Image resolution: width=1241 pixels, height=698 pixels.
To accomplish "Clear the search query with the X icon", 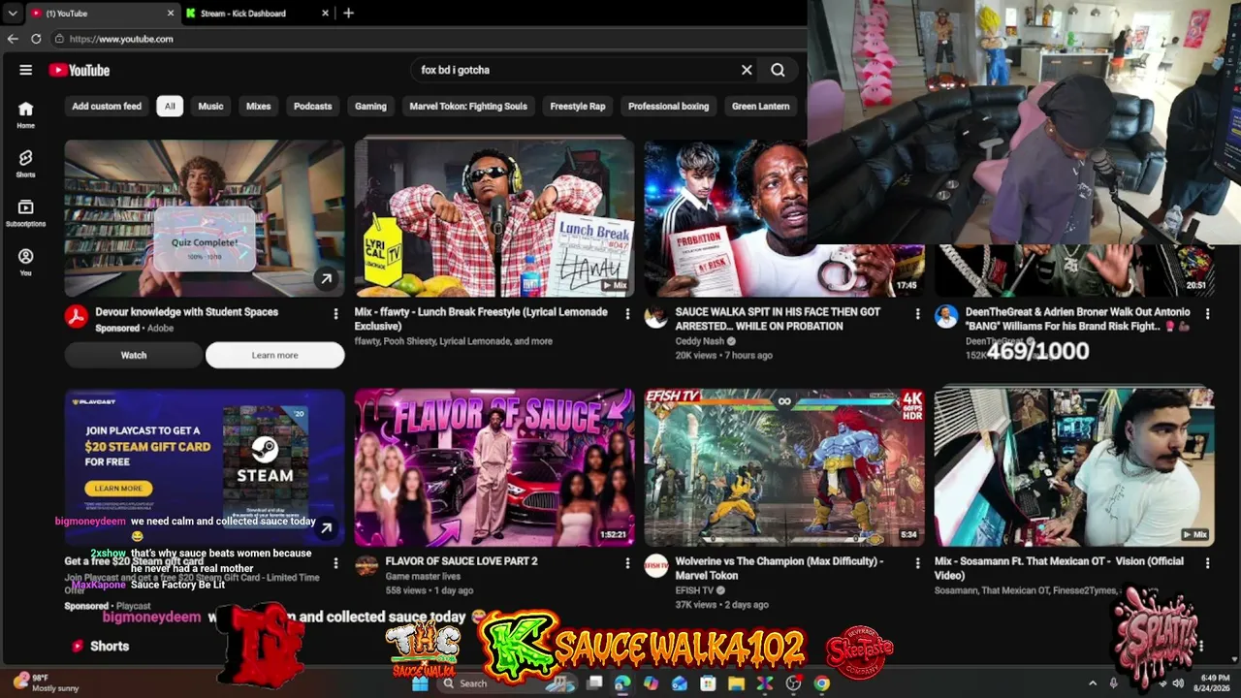I will (x=747, y=70).
